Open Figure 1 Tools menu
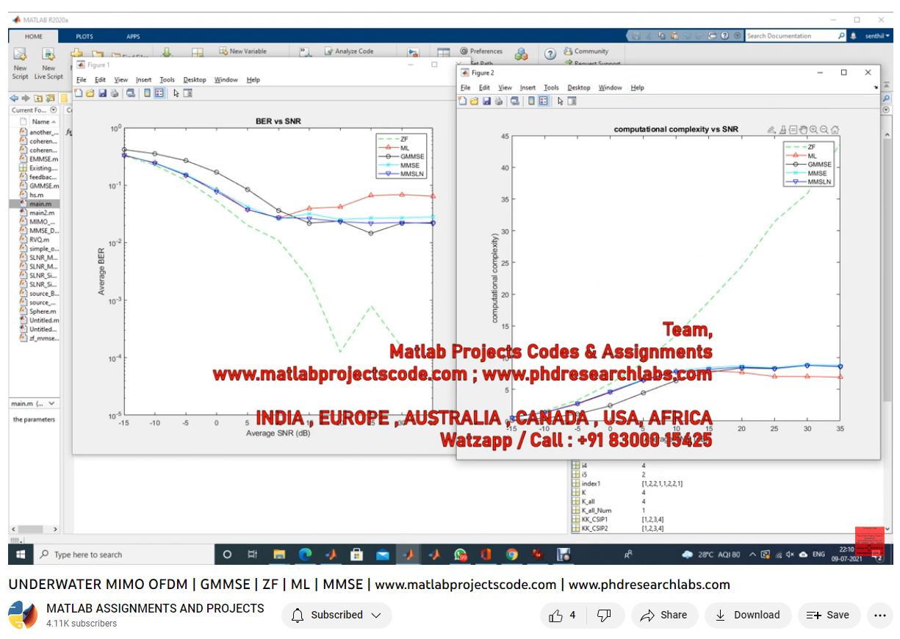Viewport: 900px width, 639px height. coord(168,79)
